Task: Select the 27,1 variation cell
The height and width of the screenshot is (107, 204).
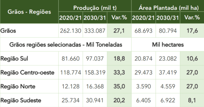Action: [119, 31]
